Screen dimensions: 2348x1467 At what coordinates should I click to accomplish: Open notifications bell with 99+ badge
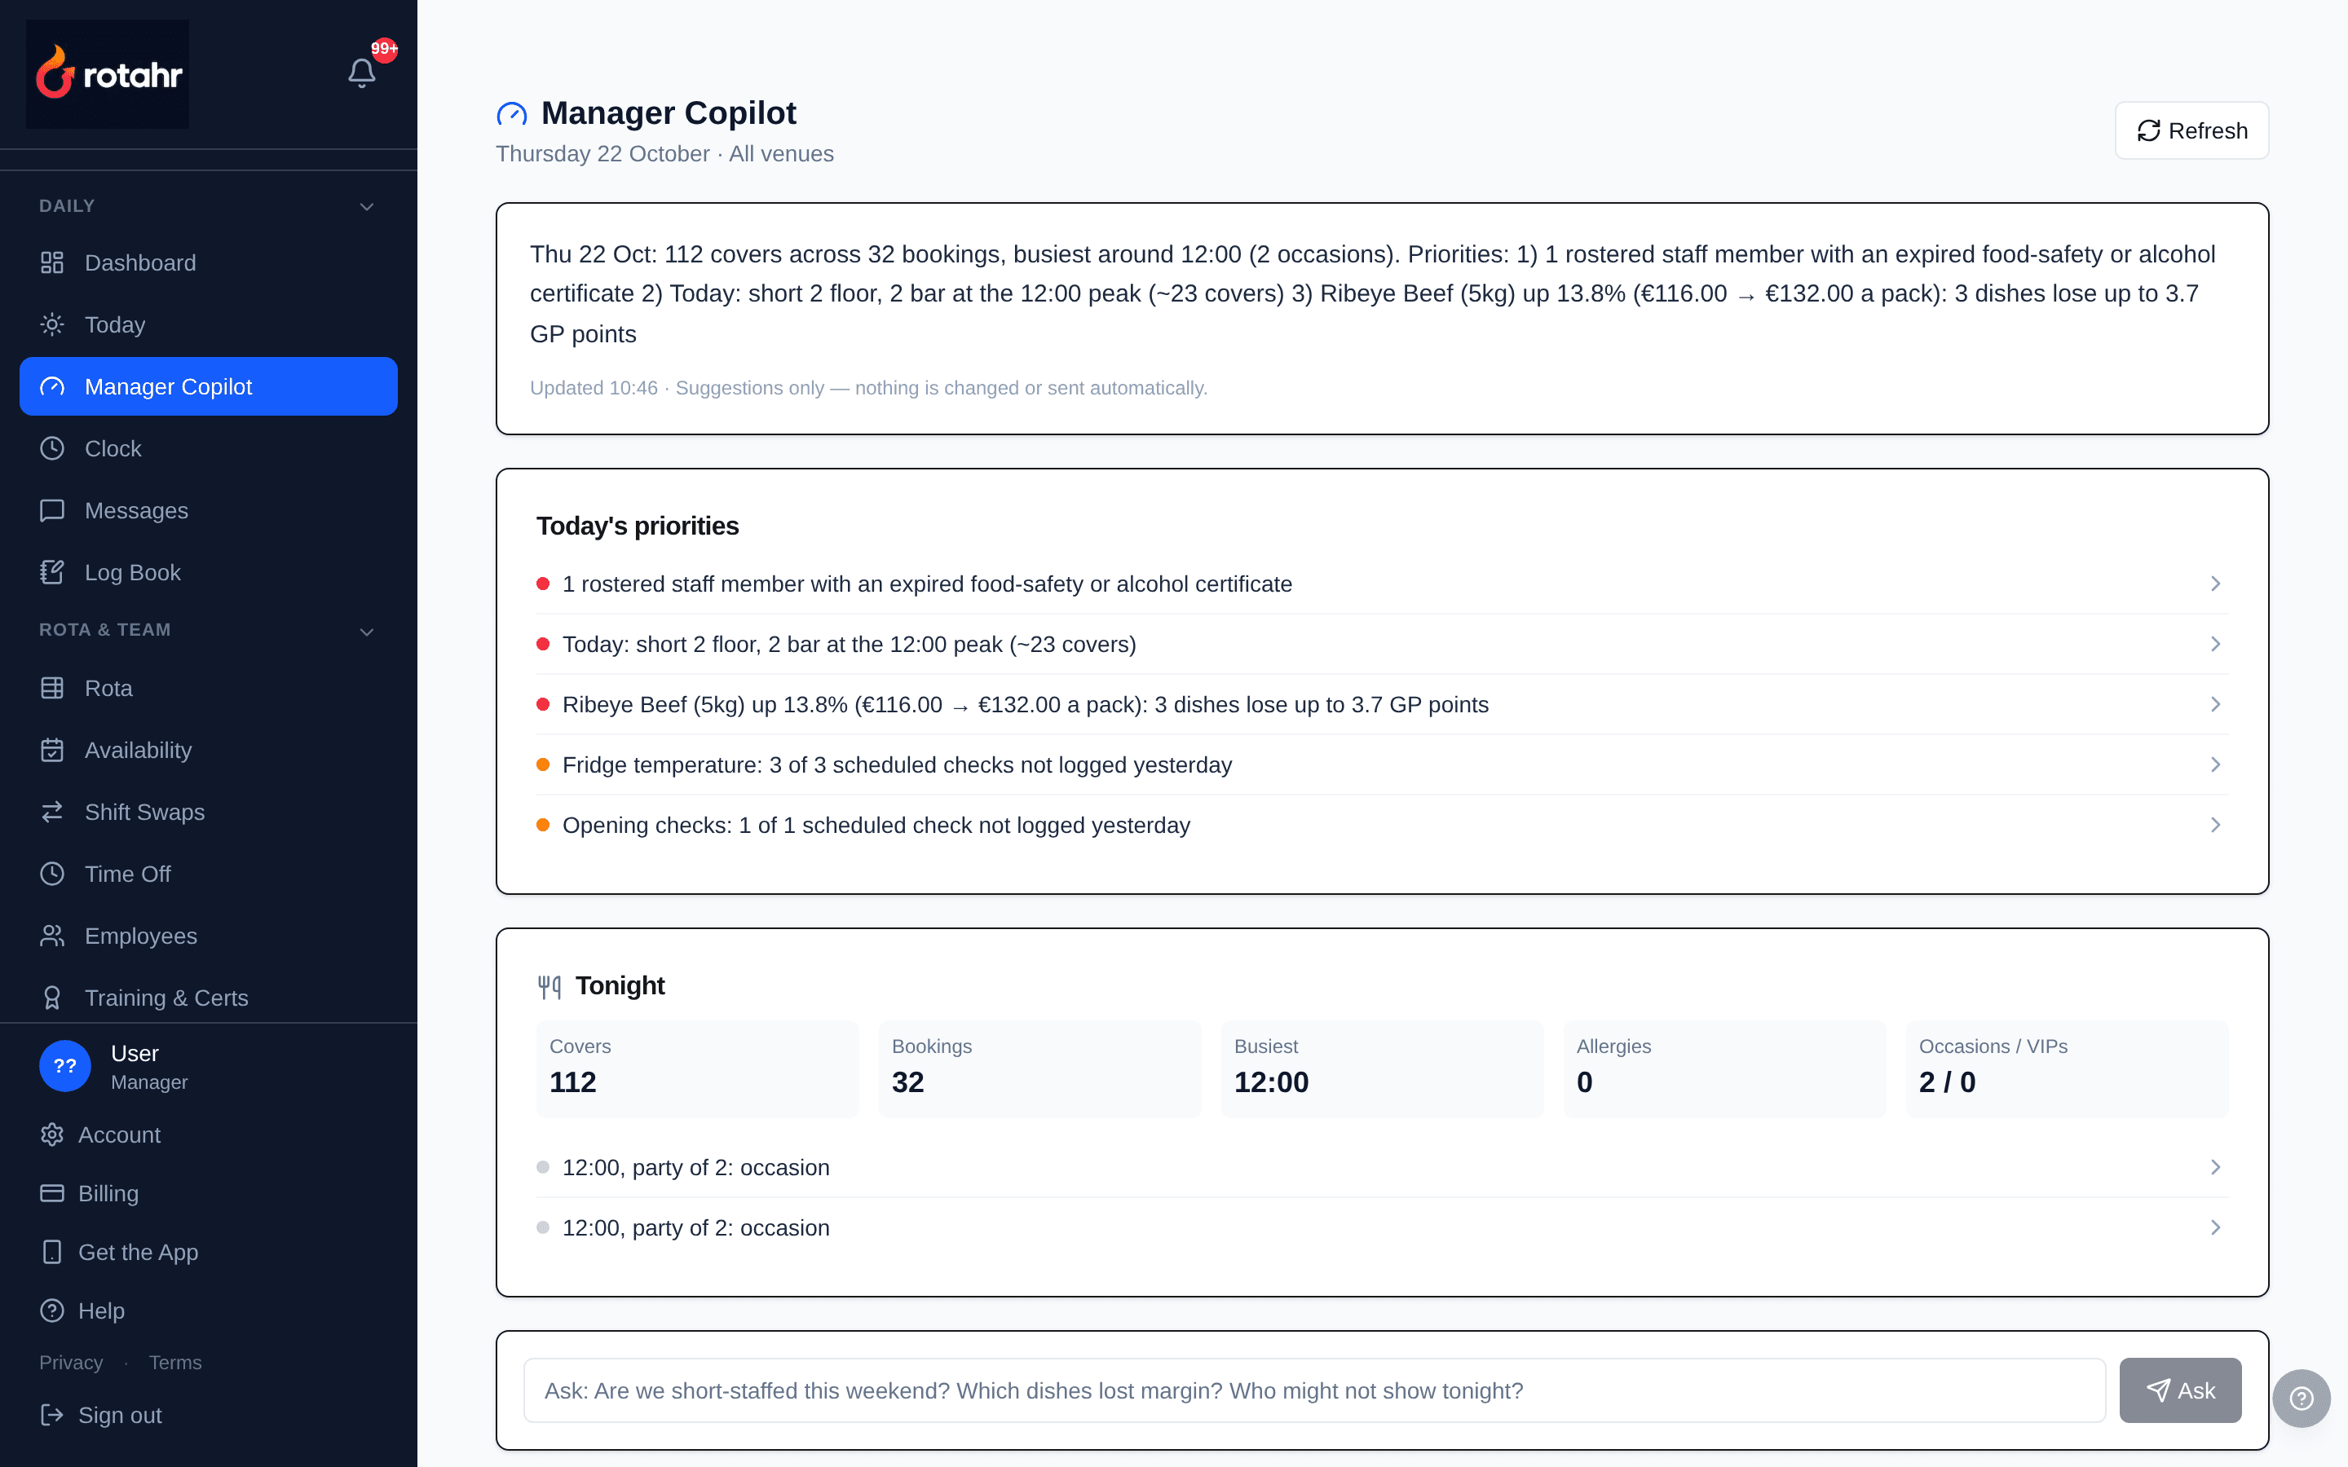coord(362,73)
